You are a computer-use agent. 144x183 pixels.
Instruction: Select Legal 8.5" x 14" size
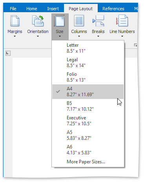tap(88, 62)
